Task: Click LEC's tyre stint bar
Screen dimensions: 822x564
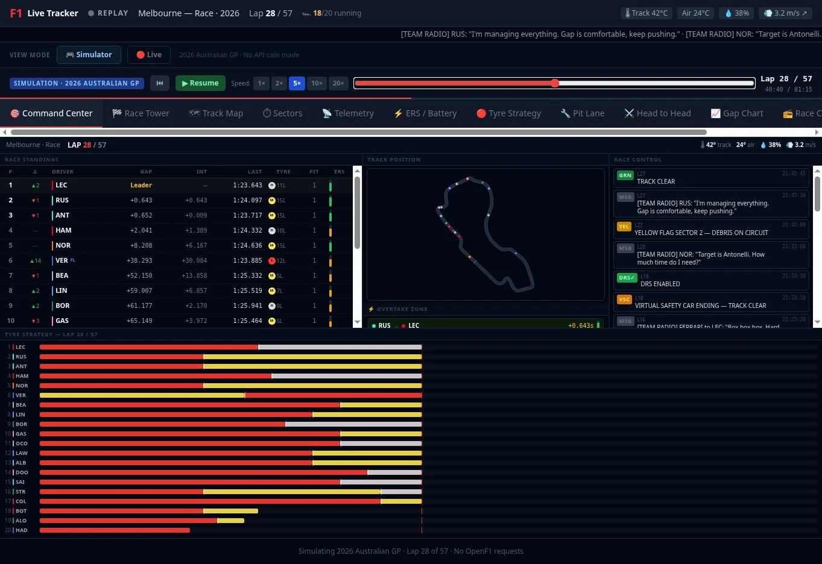Action: click(x=230, y=347)
